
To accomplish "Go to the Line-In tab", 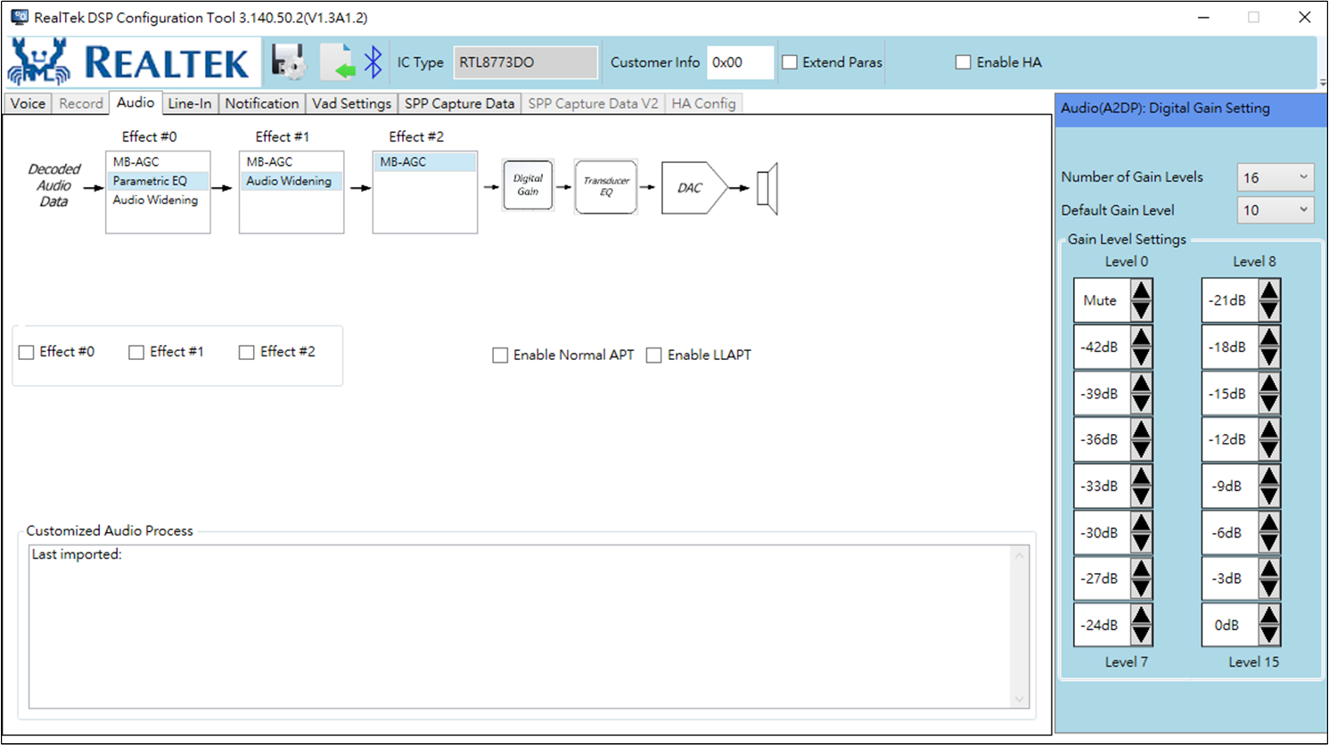I will click(x=190, y=103).
